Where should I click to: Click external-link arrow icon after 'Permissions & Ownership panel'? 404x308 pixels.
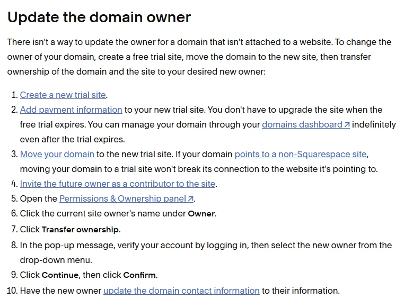[191, 199]
